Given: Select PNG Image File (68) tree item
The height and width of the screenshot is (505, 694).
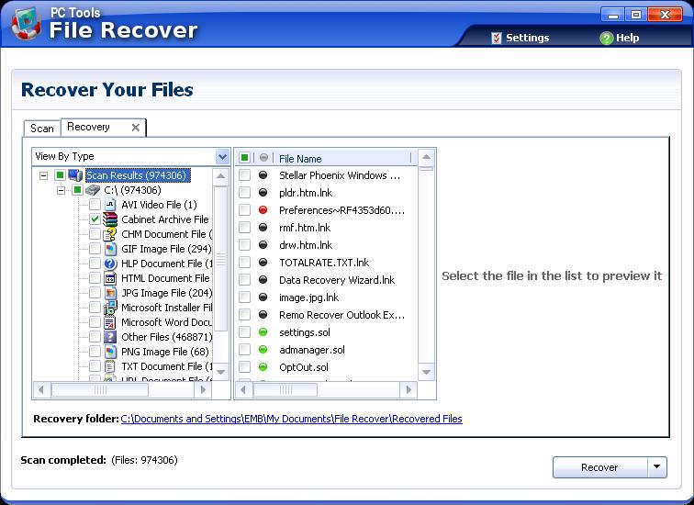Looking at the screenshot, I should coord(164,352).
